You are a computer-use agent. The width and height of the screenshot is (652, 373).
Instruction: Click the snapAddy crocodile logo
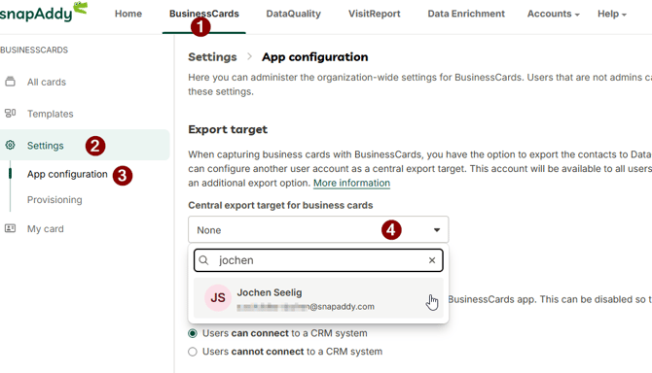click(43, 12)
